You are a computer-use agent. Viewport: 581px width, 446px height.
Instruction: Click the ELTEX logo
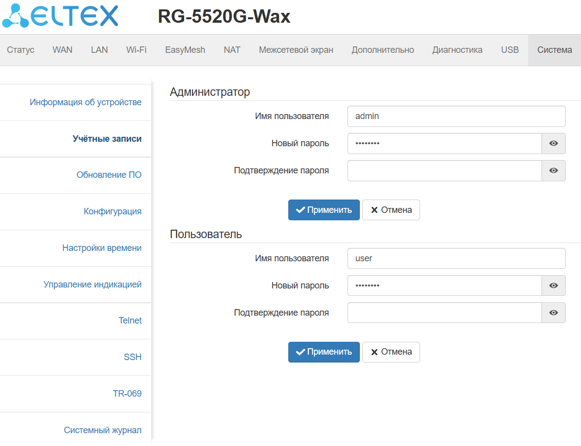pos(60,16)
